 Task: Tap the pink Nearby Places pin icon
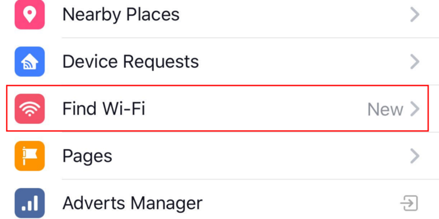(x=30, y=15)
